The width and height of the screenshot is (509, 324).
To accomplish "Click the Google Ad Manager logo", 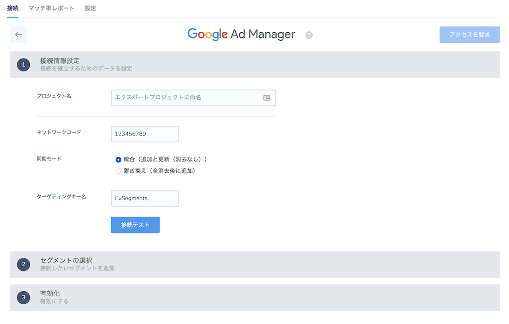I will [x=241, y=34].
